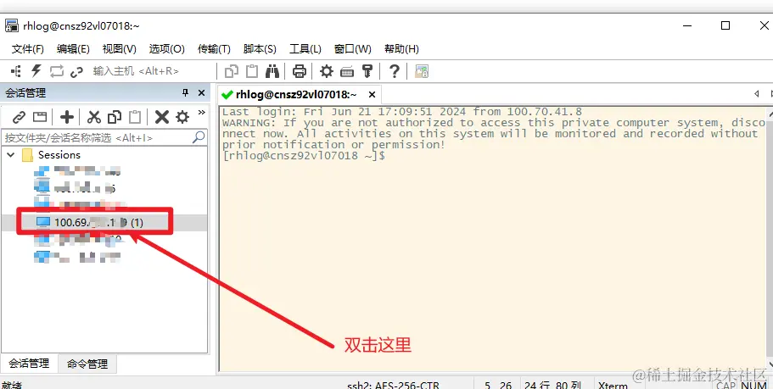
Task: Click the Keymap Editor keyboard icon
Action: (x=347, y=72)
